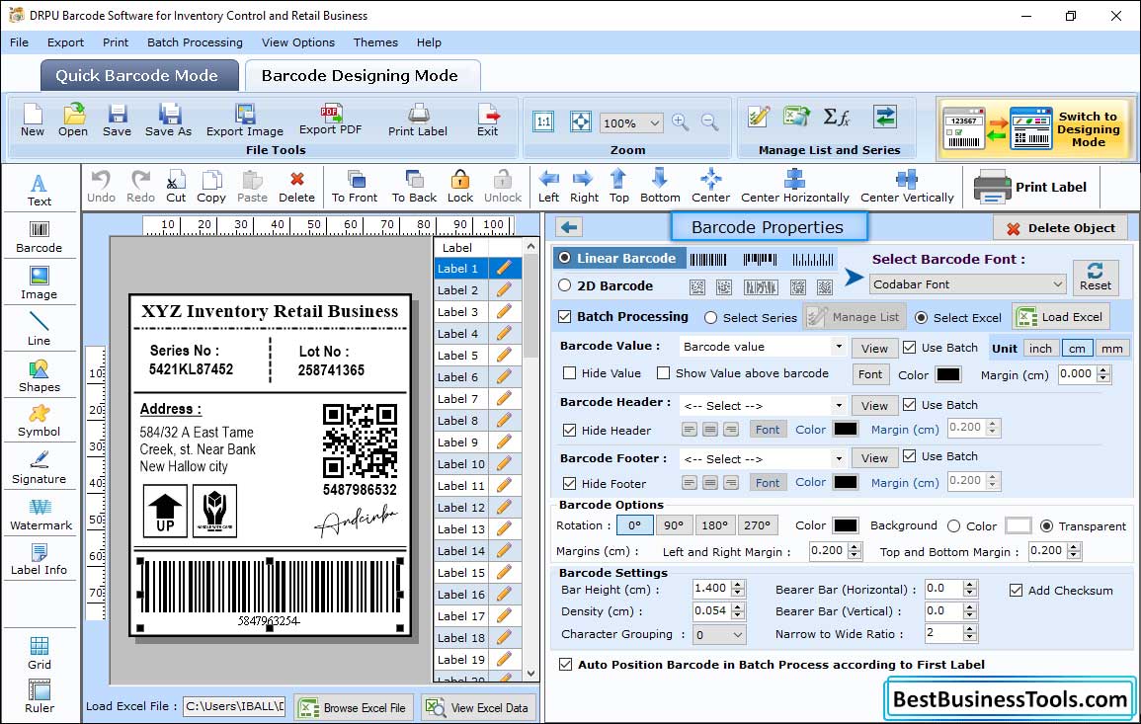This screenshot has height=724, width=1141.
Task: Open the Character Grouping dropdown
Action: pyautogui.click(x=719, y=634)
